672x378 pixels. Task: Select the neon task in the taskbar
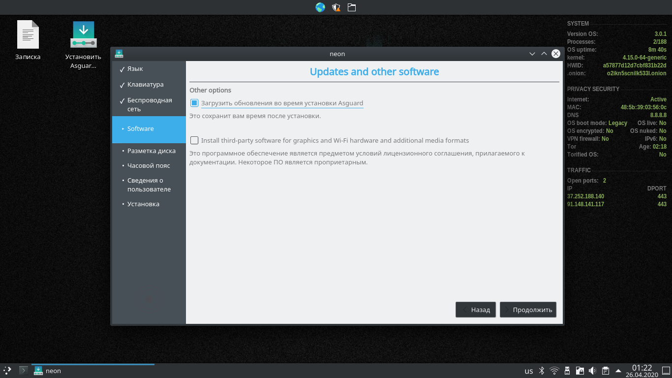[93, 371]
